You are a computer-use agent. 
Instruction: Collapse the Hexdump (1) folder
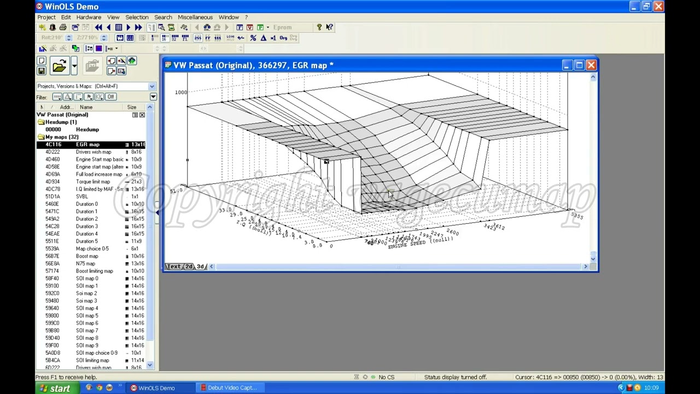[x=41, y=122]
